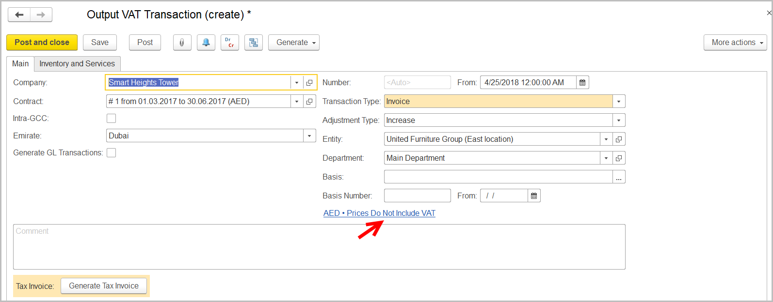The height and width of the screenshot is (302, 773).
Task: Open calendar for document date
Action: point(582,83)
